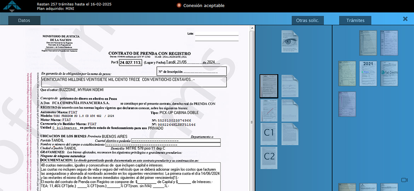Select the highlighted contract page thumbnail
This screenshot has width=414, height=191.
269,86
